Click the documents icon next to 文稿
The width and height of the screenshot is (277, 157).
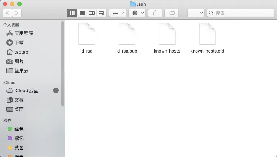coord(10,100)
